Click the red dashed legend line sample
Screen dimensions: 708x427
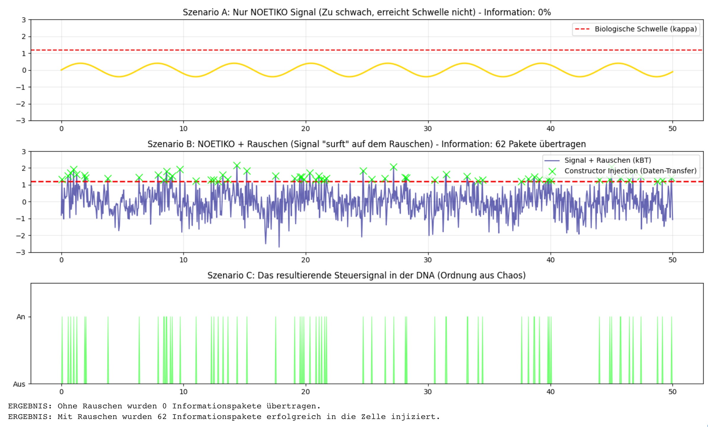[x=583, y=29]
